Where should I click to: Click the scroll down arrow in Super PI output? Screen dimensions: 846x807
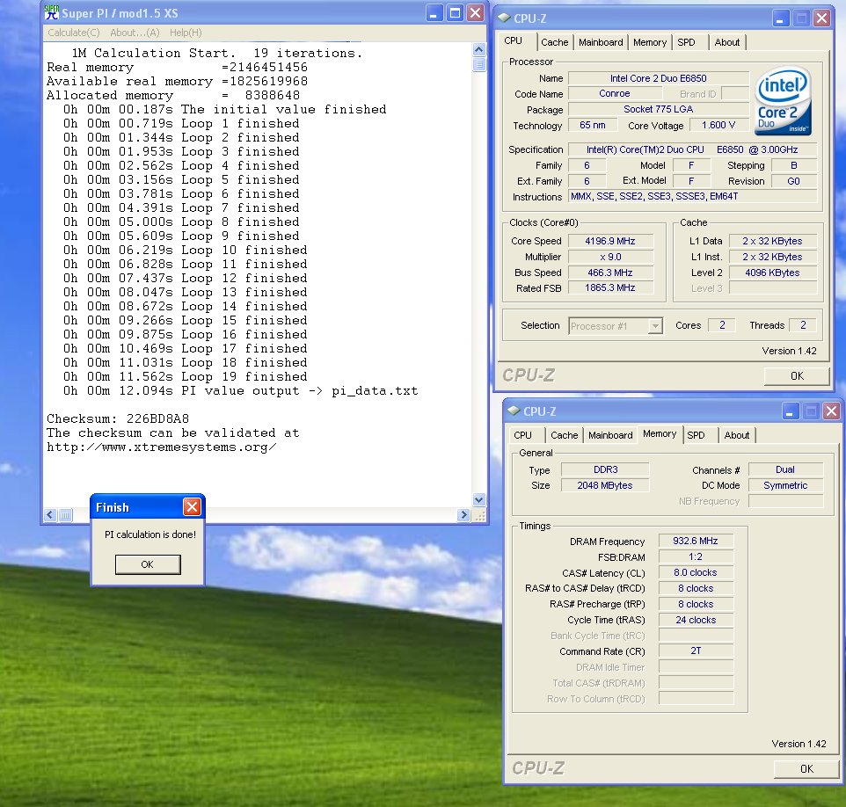tap(478, 500)
